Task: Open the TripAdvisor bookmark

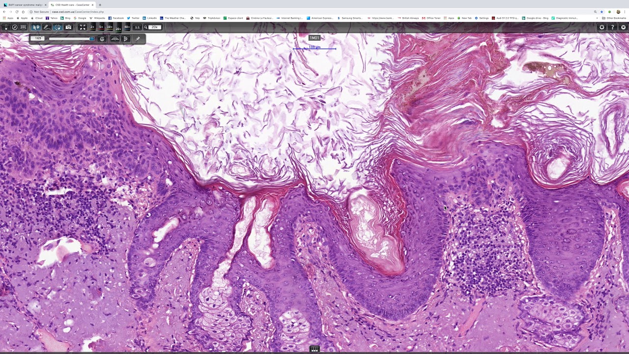Action: click(212, 18)
